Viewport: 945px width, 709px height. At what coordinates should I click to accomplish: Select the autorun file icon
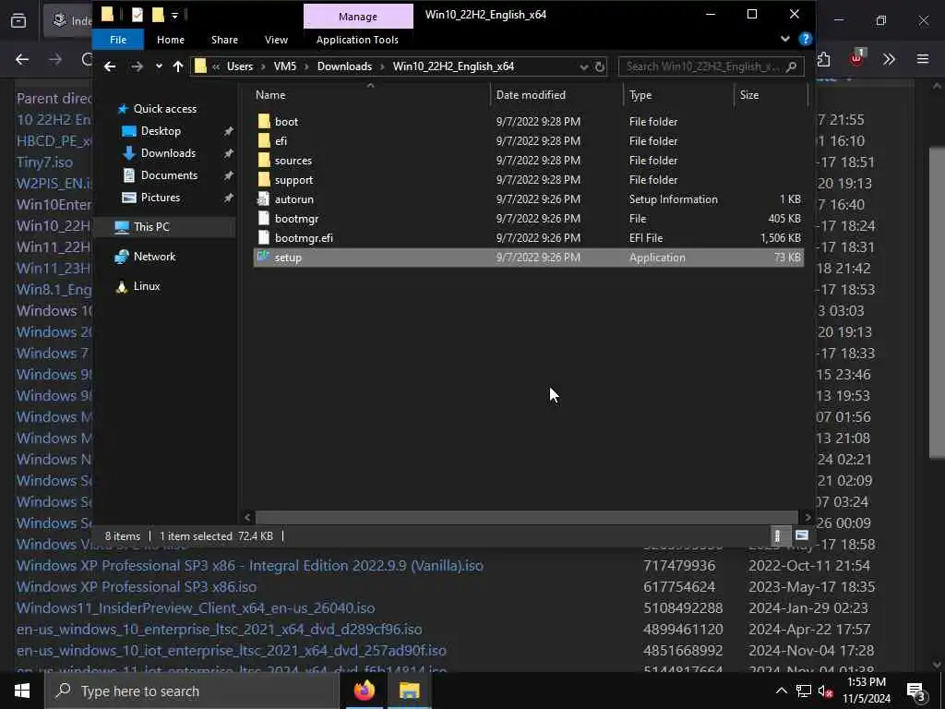(x=263, y=199)
